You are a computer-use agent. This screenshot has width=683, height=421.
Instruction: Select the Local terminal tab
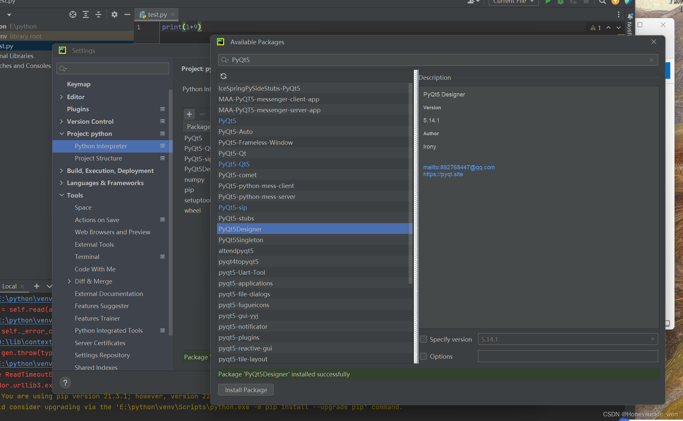click(9, 286)
